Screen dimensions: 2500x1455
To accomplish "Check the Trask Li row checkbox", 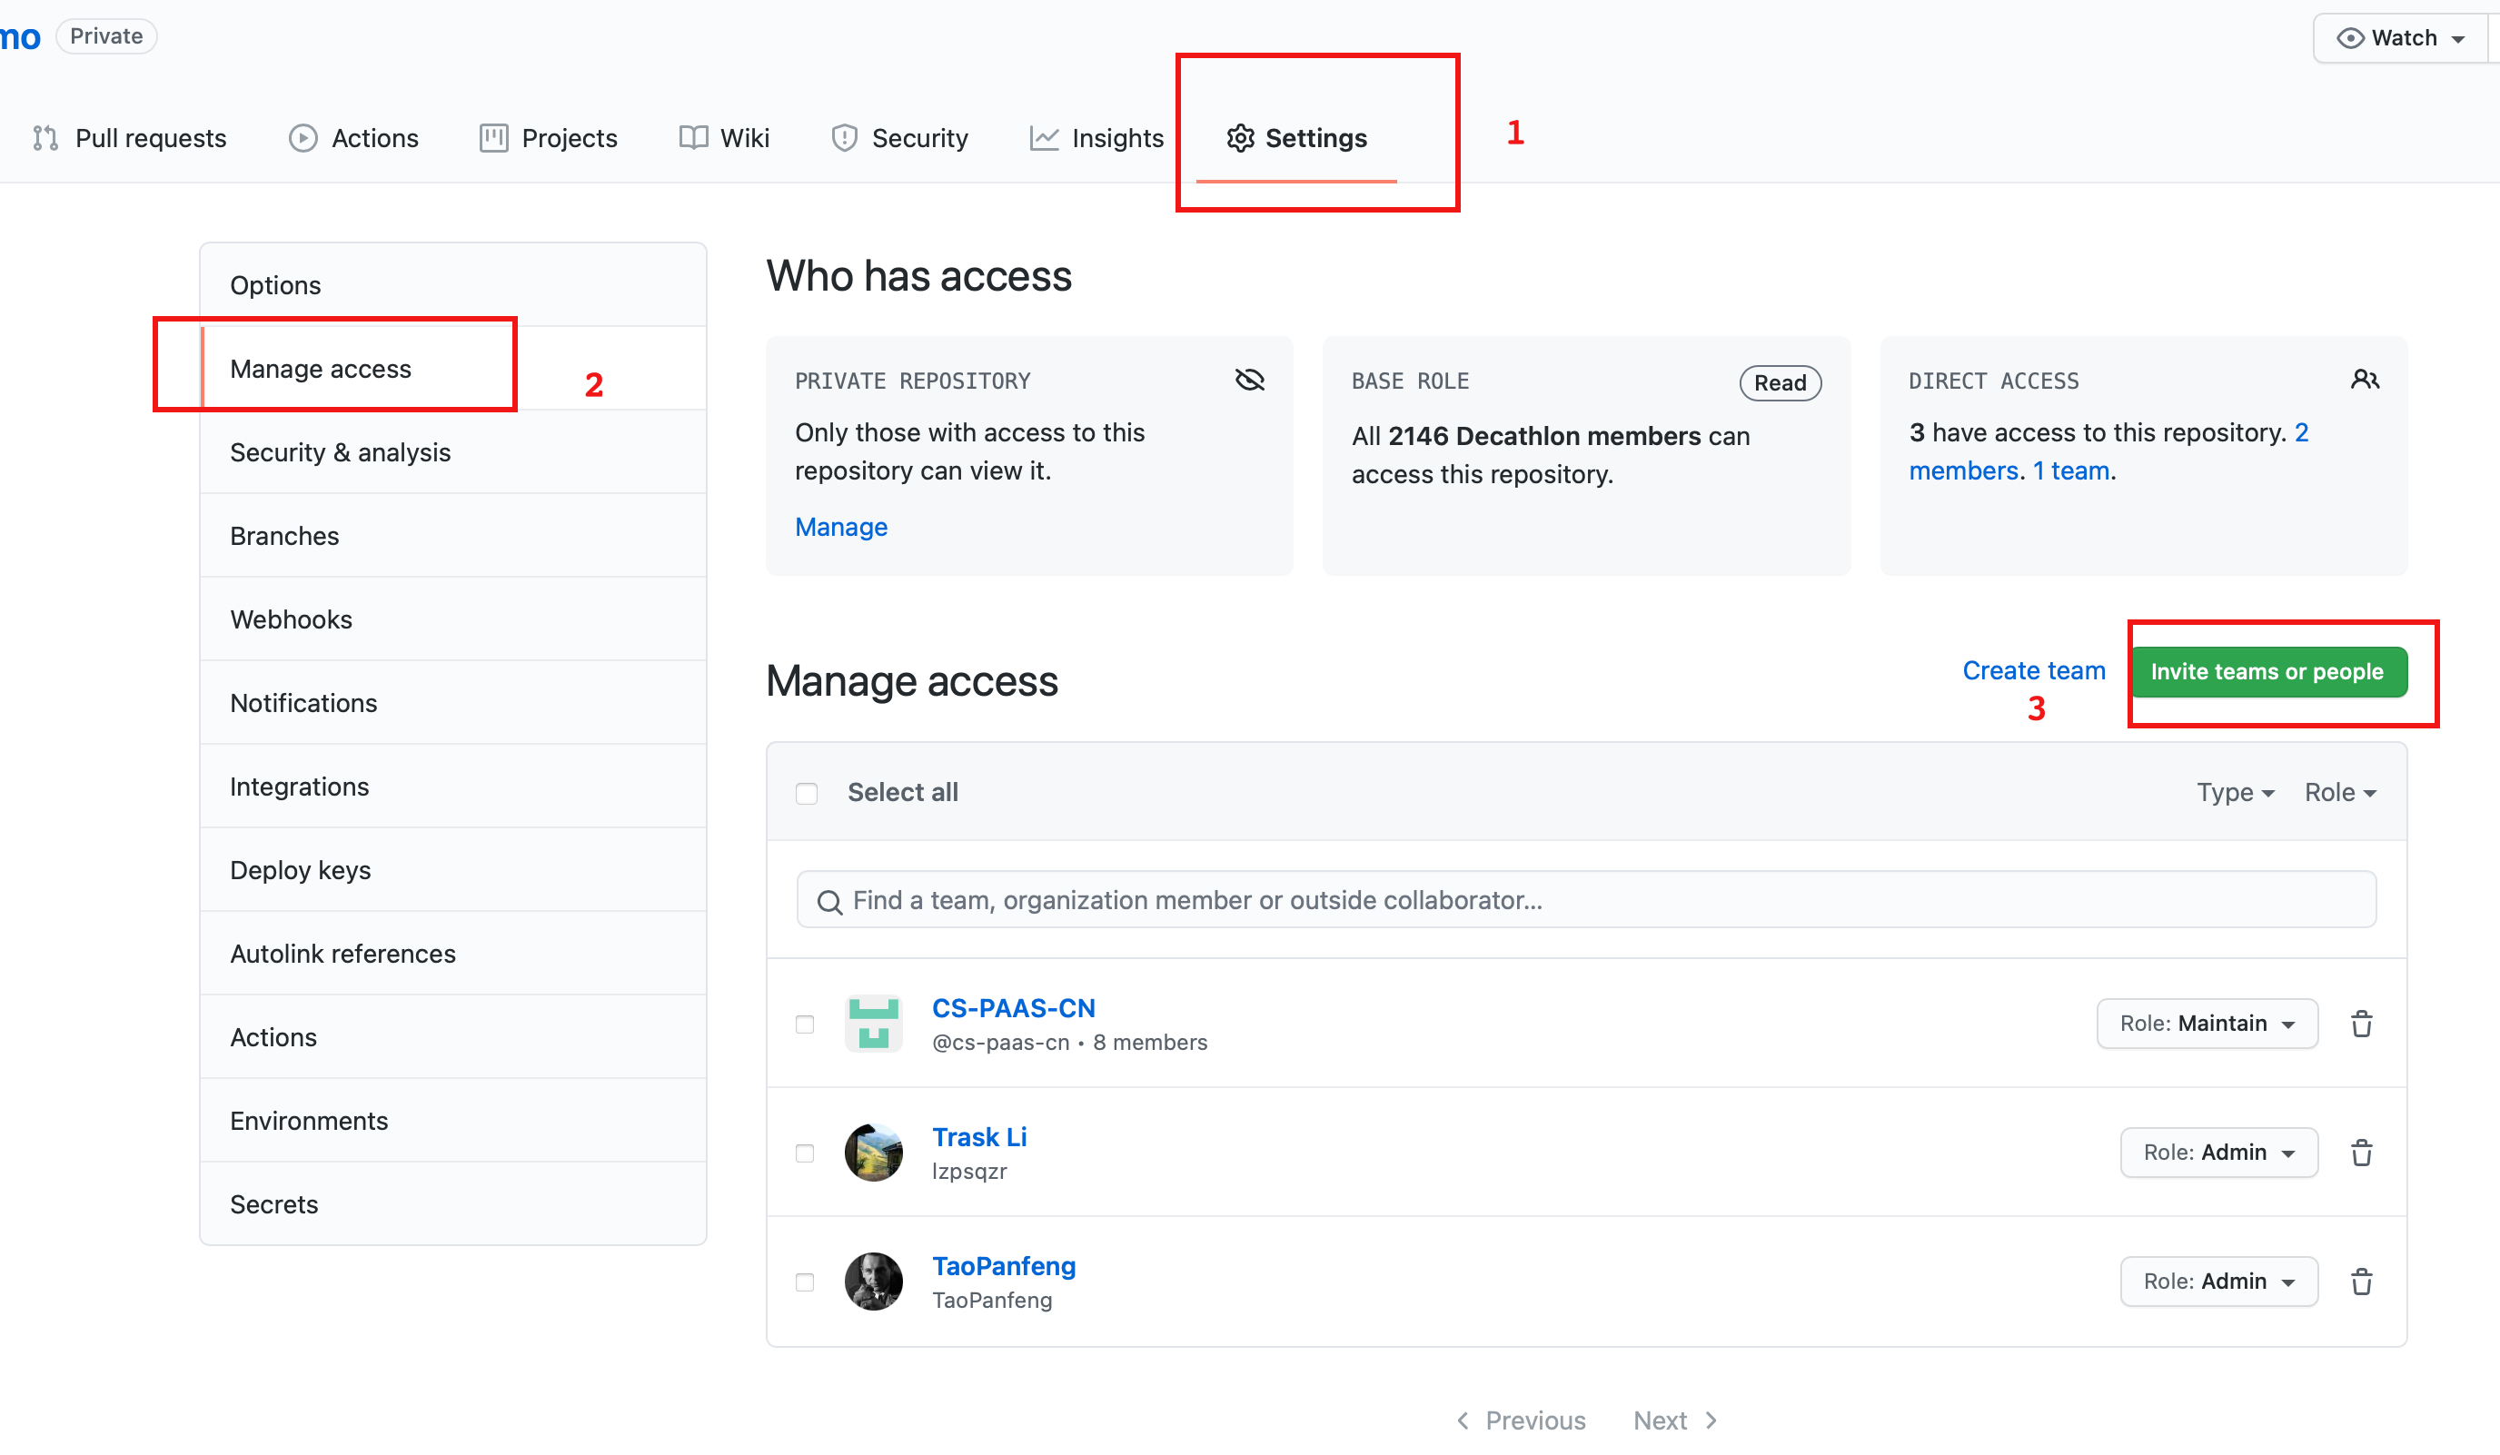I will (x=805, y=1153).
